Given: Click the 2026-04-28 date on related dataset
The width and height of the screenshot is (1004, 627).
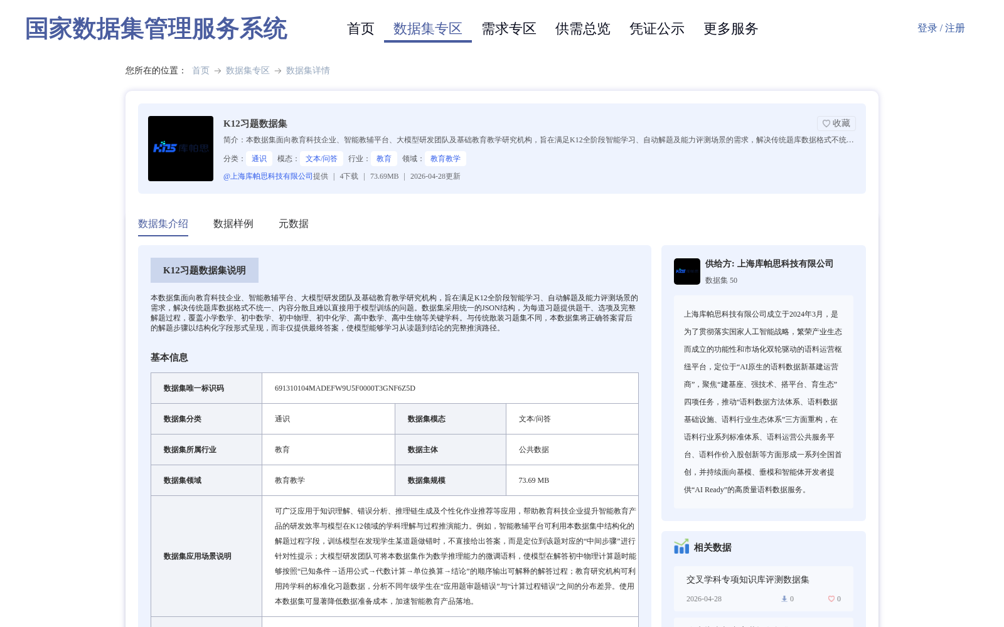Looking at the screenshot, I should point(704,599).
